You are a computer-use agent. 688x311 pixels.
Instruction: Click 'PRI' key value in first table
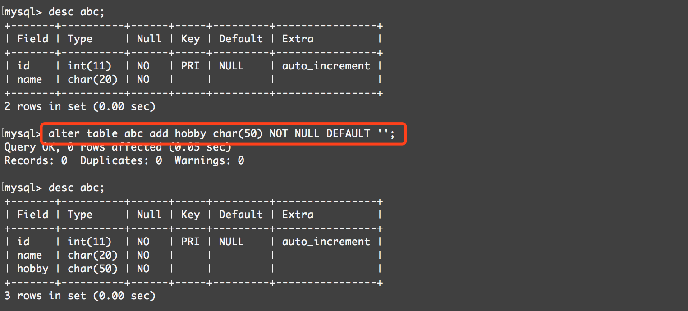190,66
